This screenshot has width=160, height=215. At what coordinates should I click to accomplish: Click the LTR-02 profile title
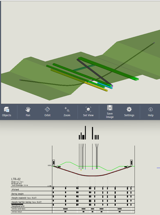16,179
